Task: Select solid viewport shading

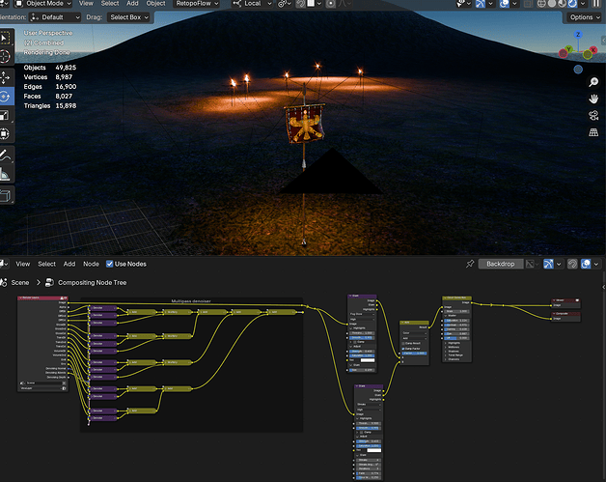Action: pyautogui.click(x=552, y=4)
